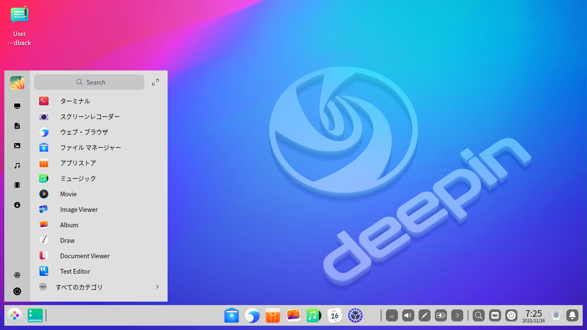Open Draw from the app list
587x330 pixels.
(99, 240)
